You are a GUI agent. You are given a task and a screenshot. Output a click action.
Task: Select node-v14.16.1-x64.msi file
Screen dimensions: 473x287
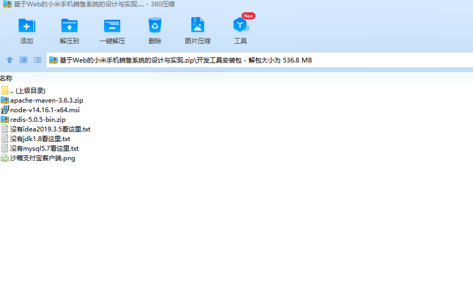(40, 110)
